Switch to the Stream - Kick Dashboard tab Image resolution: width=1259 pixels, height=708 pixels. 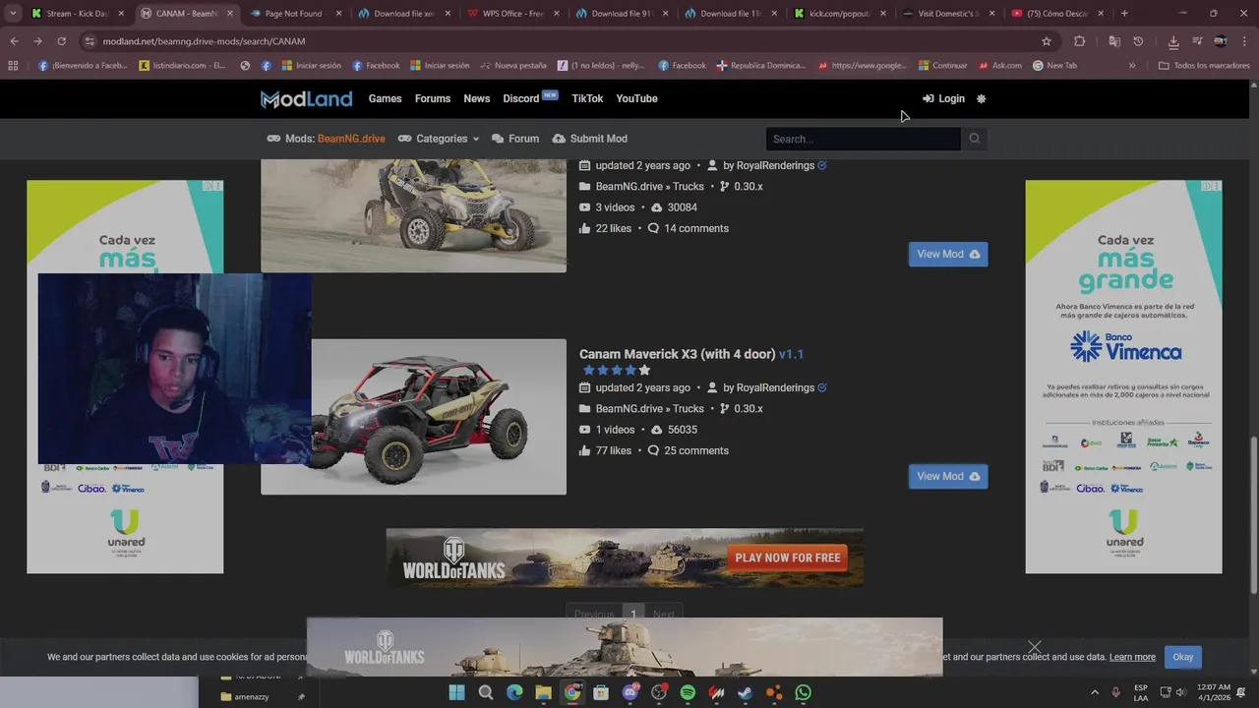77,14
